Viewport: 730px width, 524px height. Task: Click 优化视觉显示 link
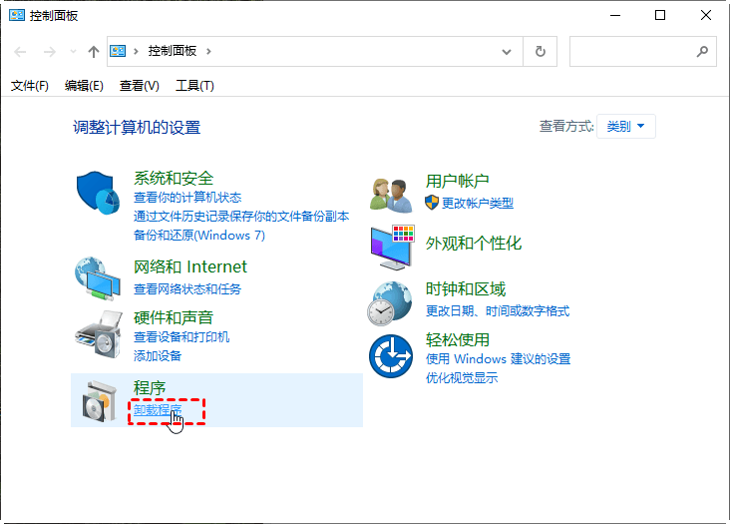pos(462,377)
